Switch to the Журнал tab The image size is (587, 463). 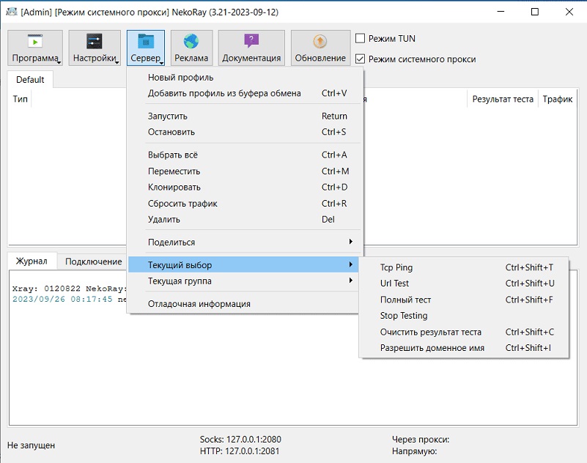[32, 261]
